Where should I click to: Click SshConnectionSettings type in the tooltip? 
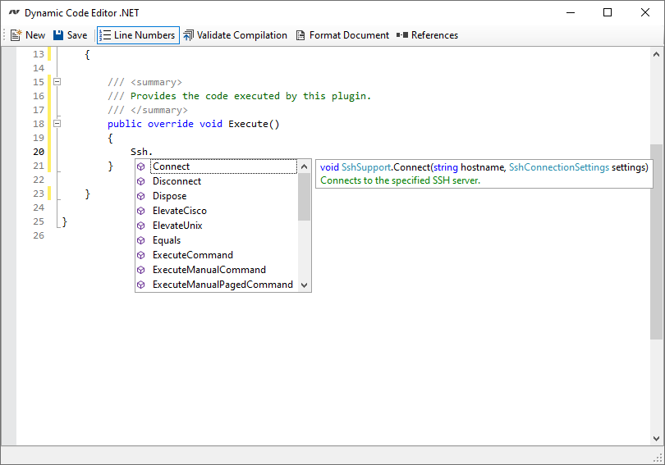click(x=559, y=167)
